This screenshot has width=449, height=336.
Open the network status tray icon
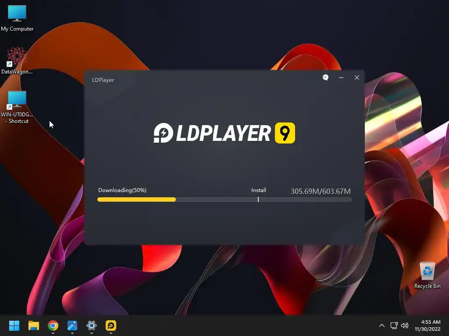coord(394,325)
